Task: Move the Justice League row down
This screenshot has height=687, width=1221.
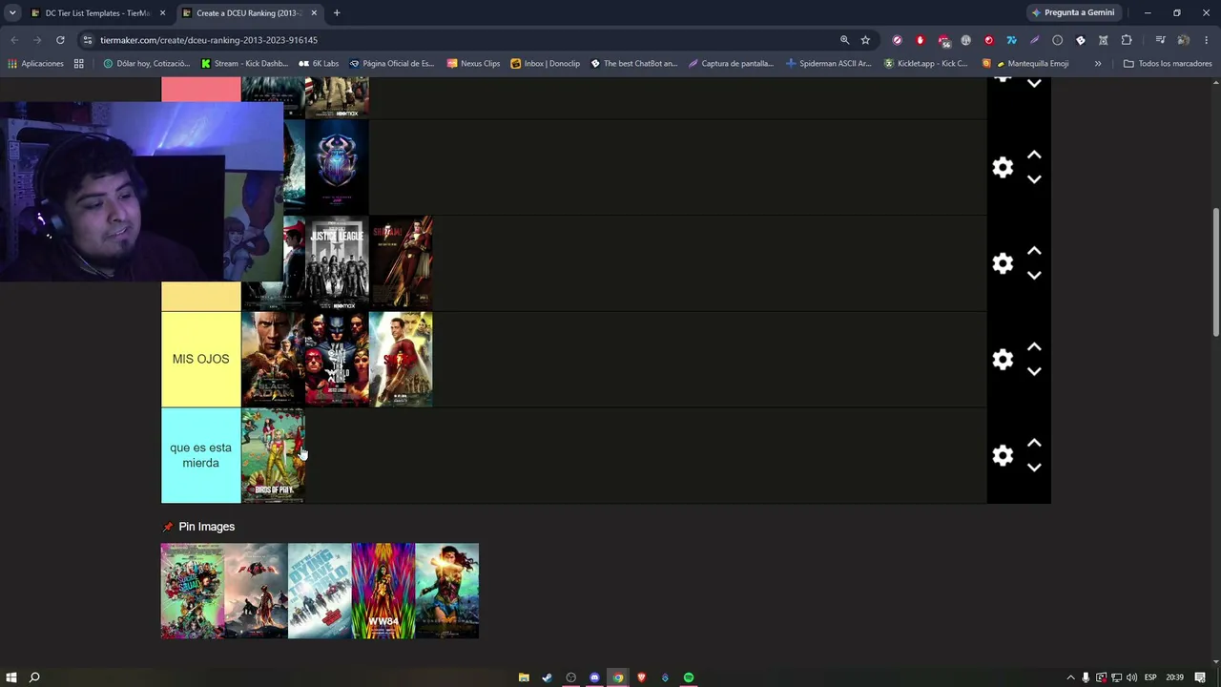Action: pos(1034,276)
